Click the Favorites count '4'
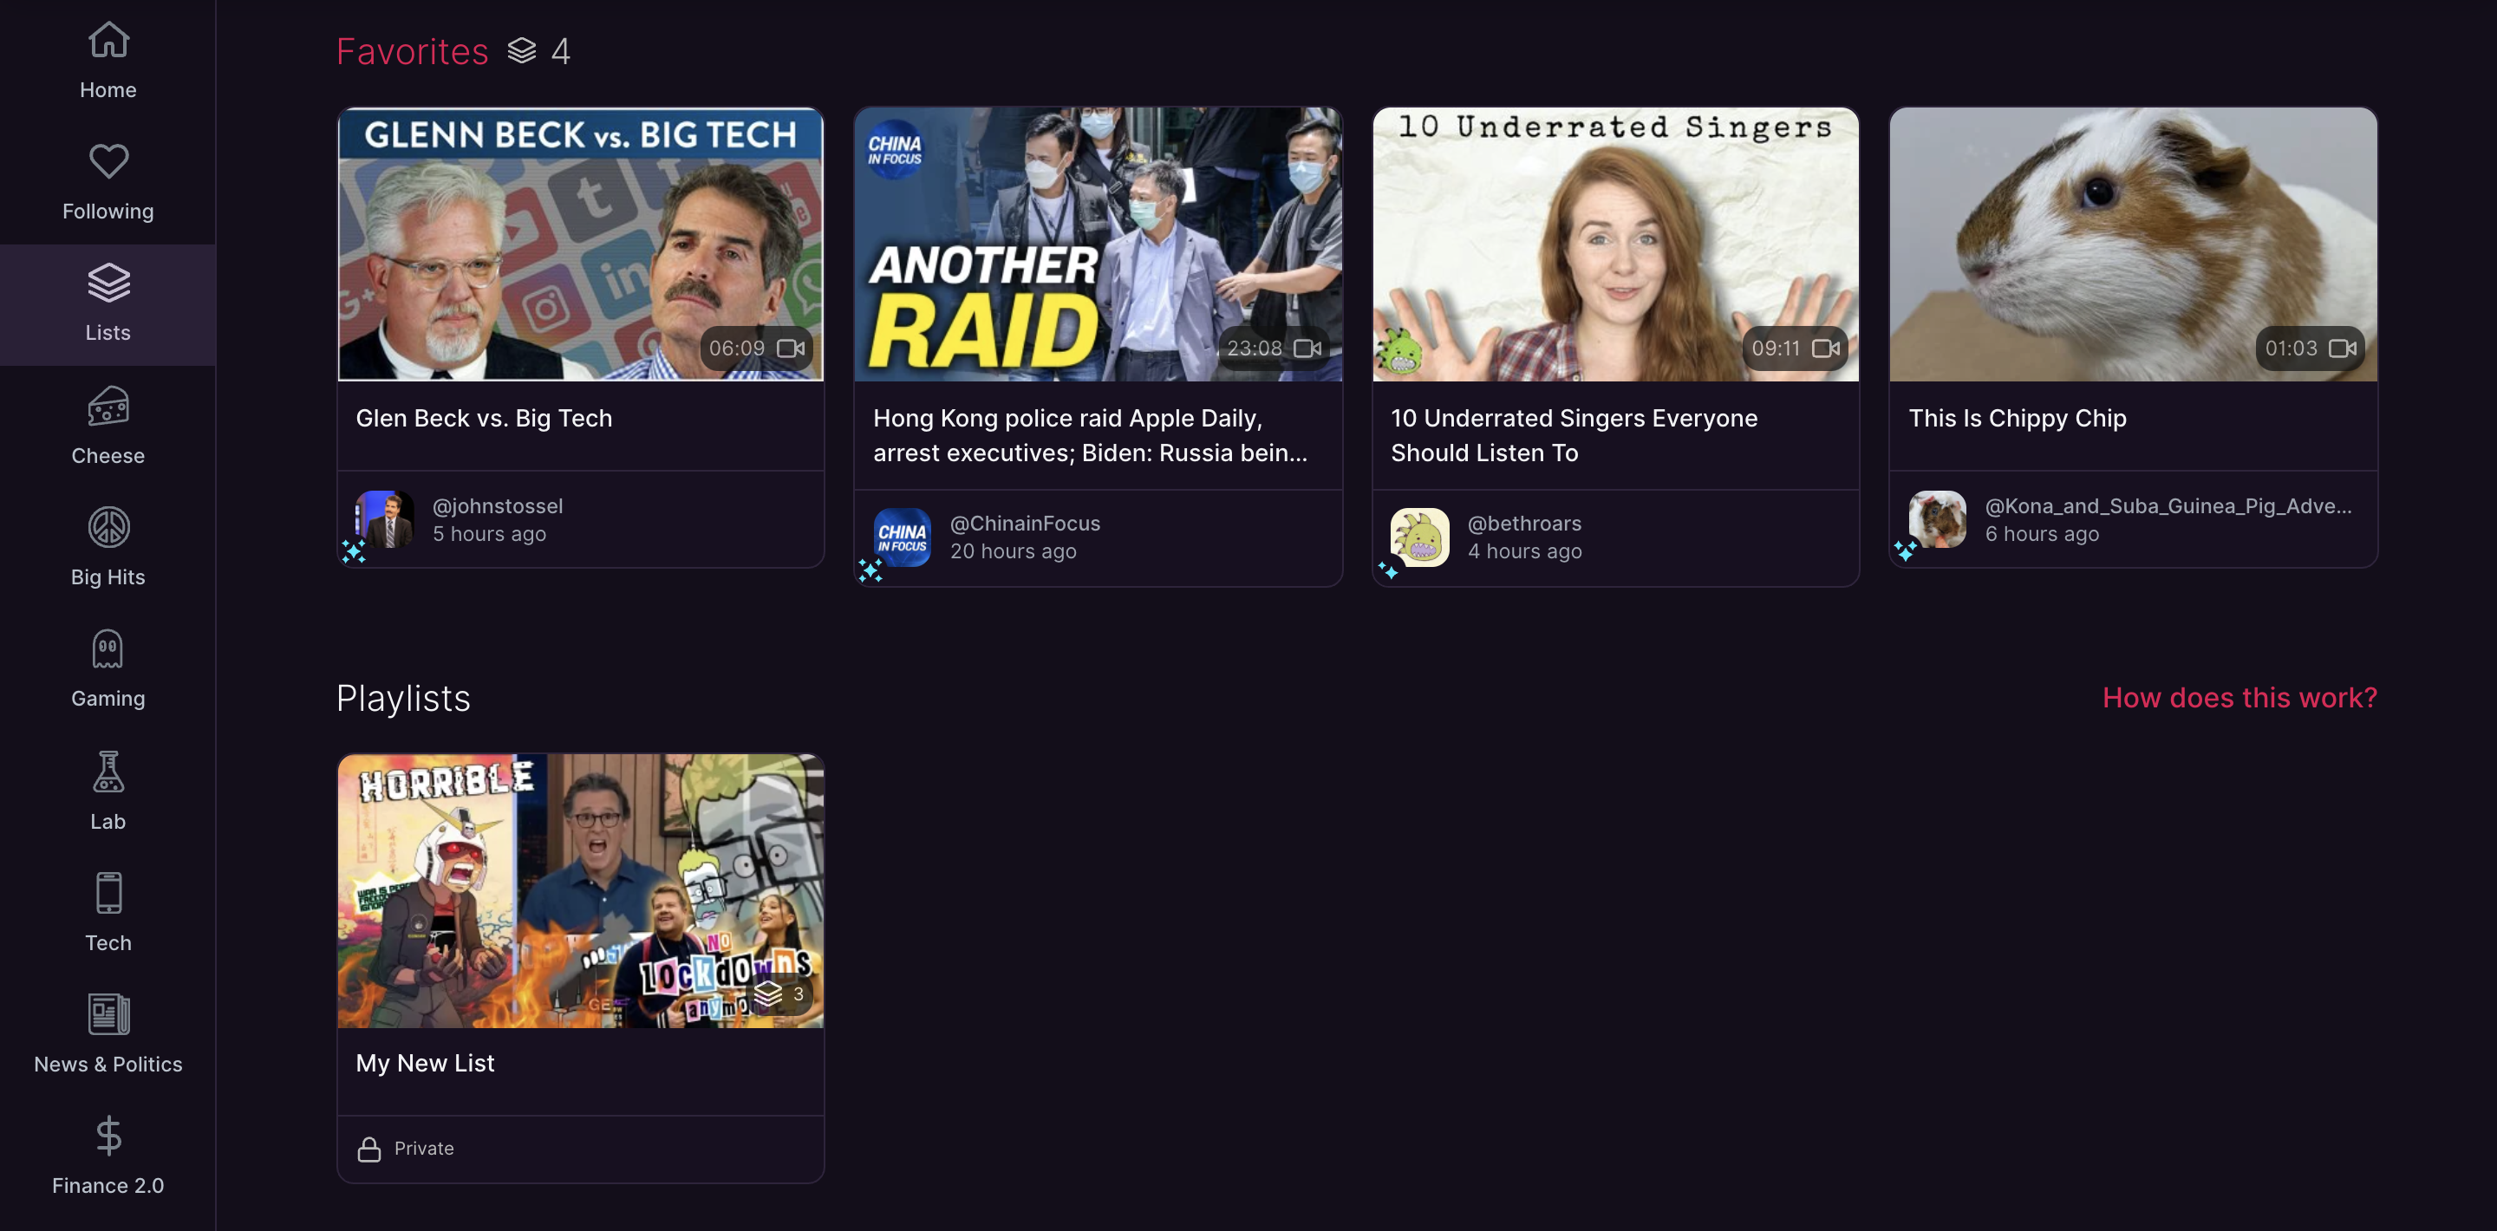Viewport: 2497px width, 1231px height. tap(560, 50)
